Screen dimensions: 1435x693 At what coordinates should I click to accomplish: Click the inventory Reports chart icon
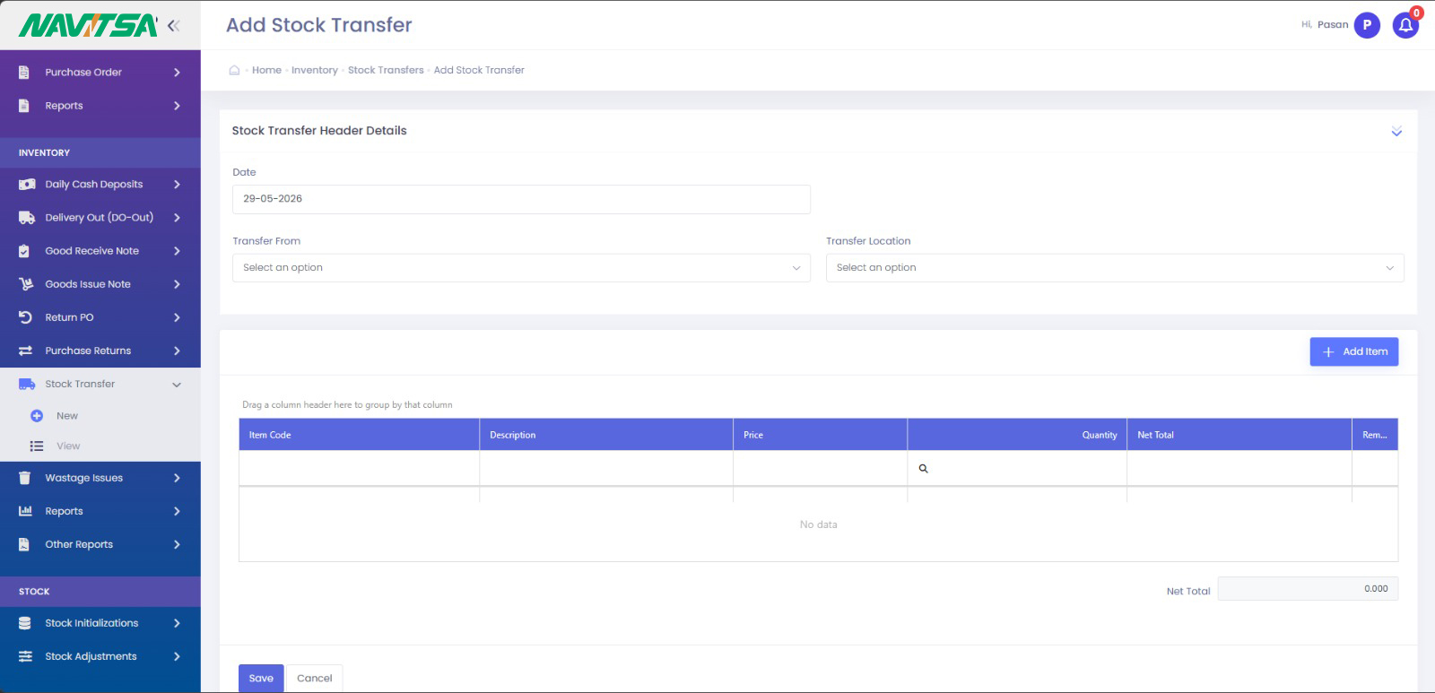[25, 511]
